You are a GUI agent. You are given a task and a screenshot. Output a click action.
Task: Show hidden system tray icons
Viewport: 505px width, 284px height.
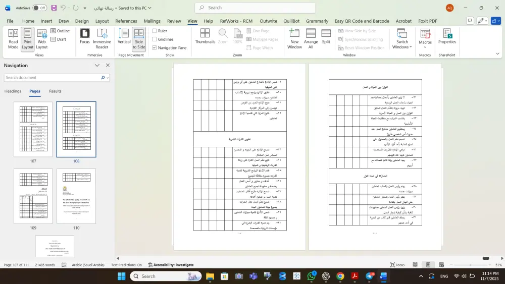pyautogui.click(x=421, y=276)
